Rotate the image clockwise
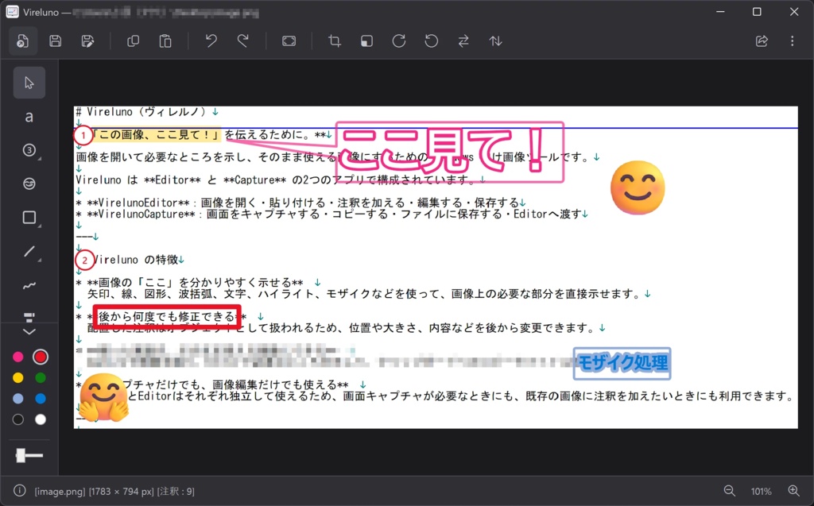Viewport: 814px width, 506px height. click(x=399, y=41)
